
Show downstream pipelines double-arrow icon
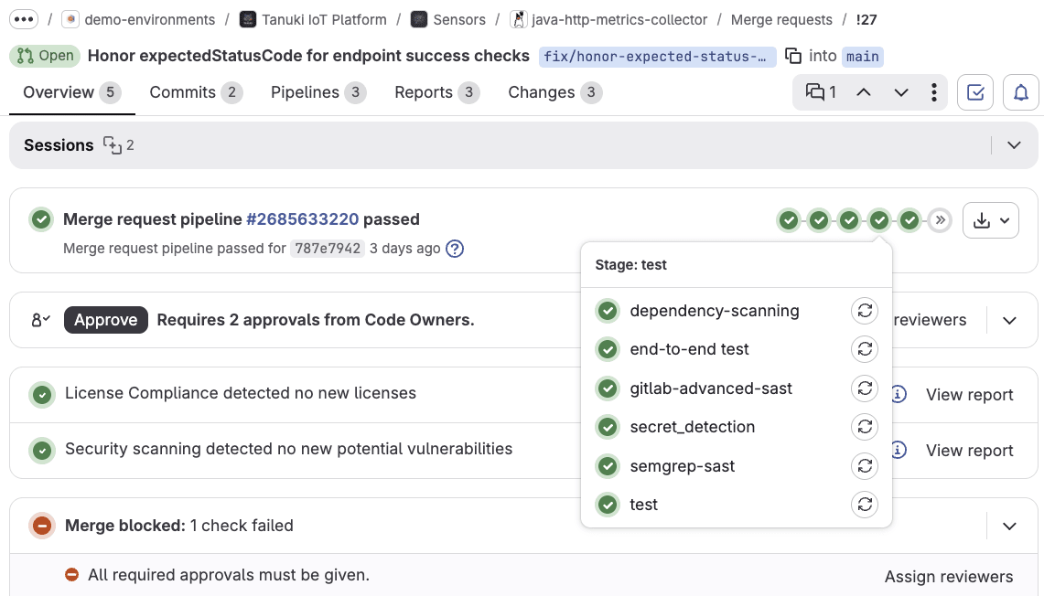[x=940, y=220]
